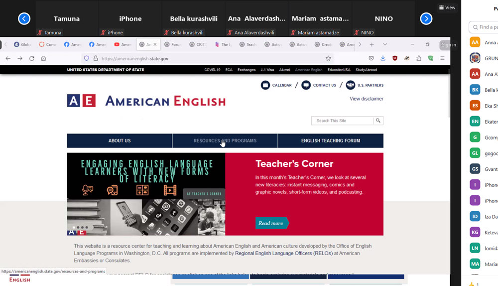Image resolution: width=498 pixels, height=286 pixels.
Task: Open the View layout dropdown
Action: [x=447, y=7]
